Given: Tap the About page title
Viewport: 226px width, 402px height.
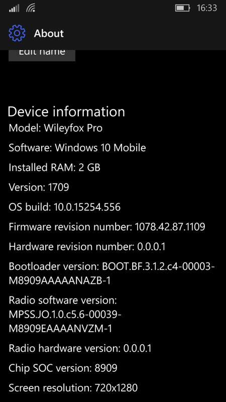Looking at the screenshot, I should [49, 33].
